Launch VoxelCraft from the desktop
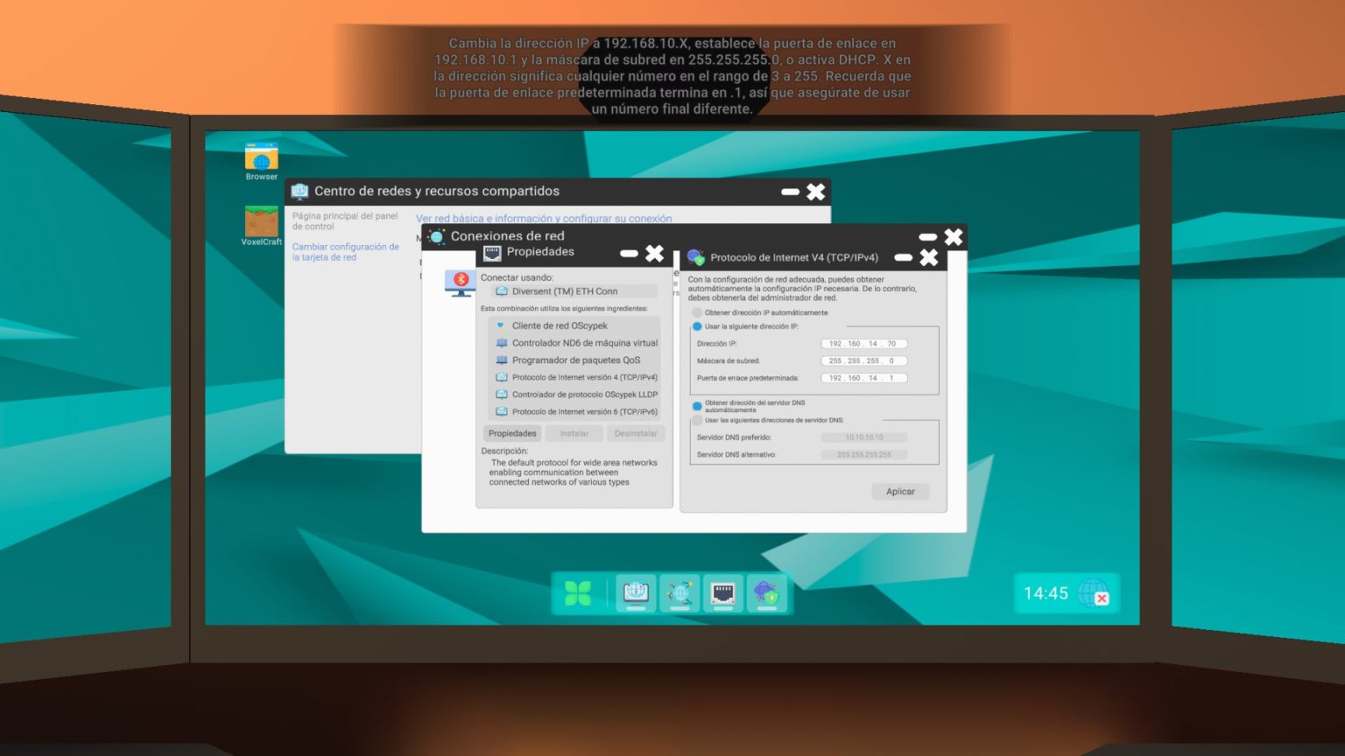The height and width of the screenshot is (756, 1345). 260,221
